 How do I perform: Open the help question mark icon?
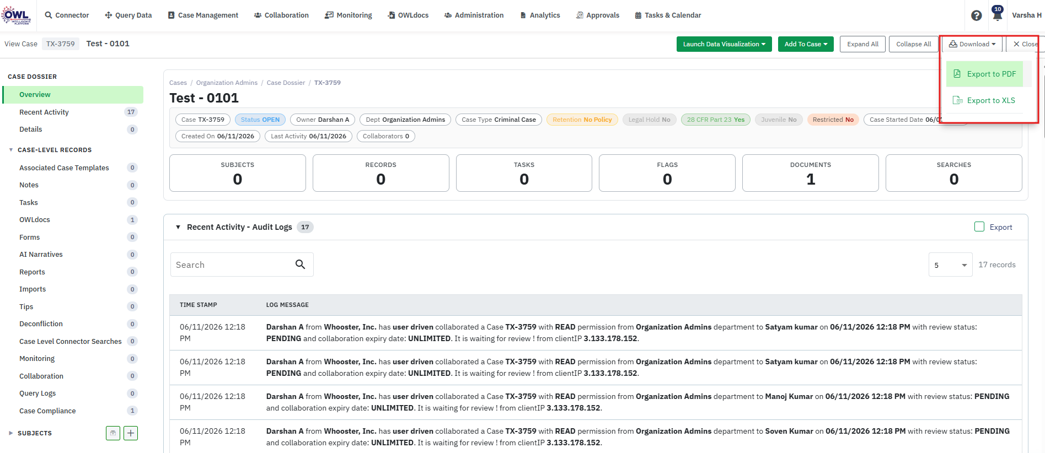[976, 15]
